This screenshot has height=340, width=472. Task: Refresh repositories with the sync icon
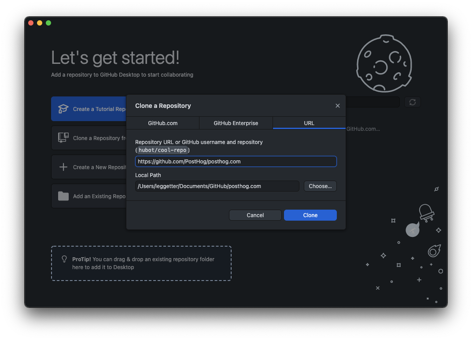point(413,102)
